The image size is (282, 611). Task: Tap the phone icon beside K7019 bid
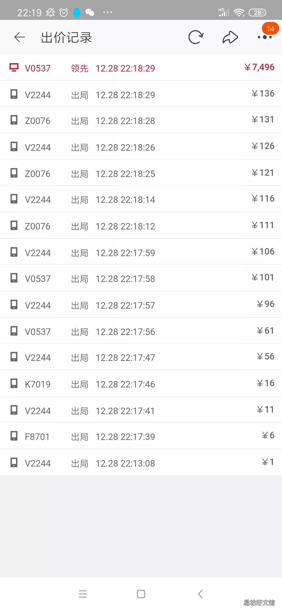[14, 383]
